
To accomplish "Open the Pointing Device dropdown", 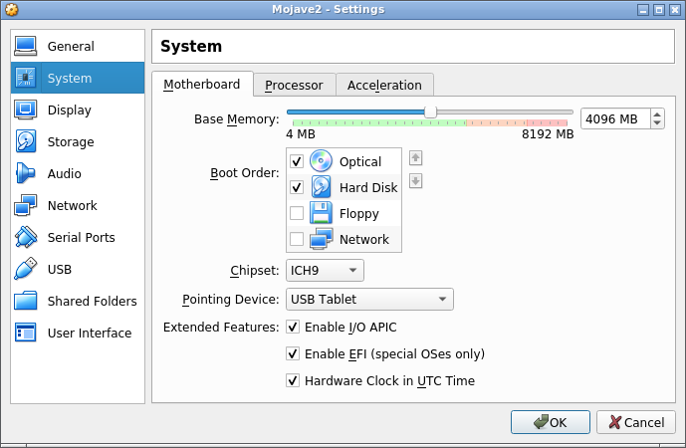I will tap(369, 300).
